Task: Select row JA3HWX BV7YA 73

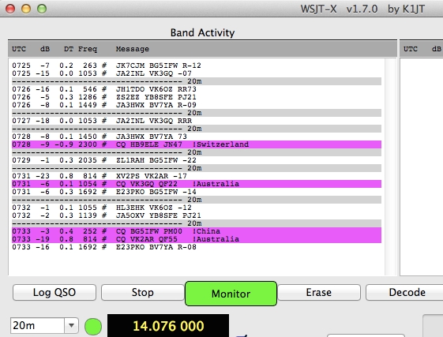Action: pyautogui.click(x=197, y=137)
